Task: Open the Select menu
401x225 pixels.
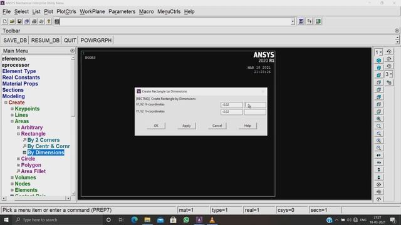Action: click(x=21, y=12)
